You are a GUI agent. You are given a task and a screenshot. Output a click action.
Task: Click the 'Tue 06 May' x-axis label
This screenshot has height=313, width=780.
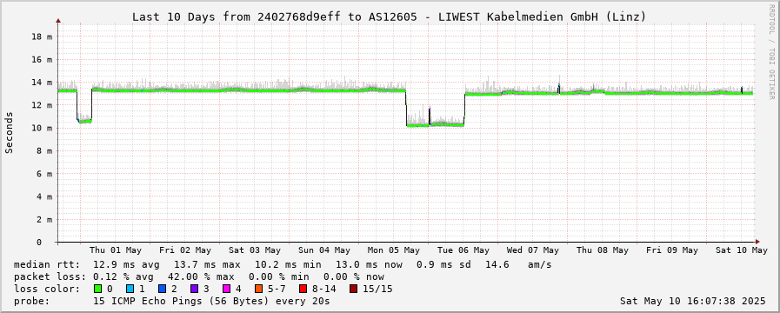pyautogui.click(x=463, y=250)
